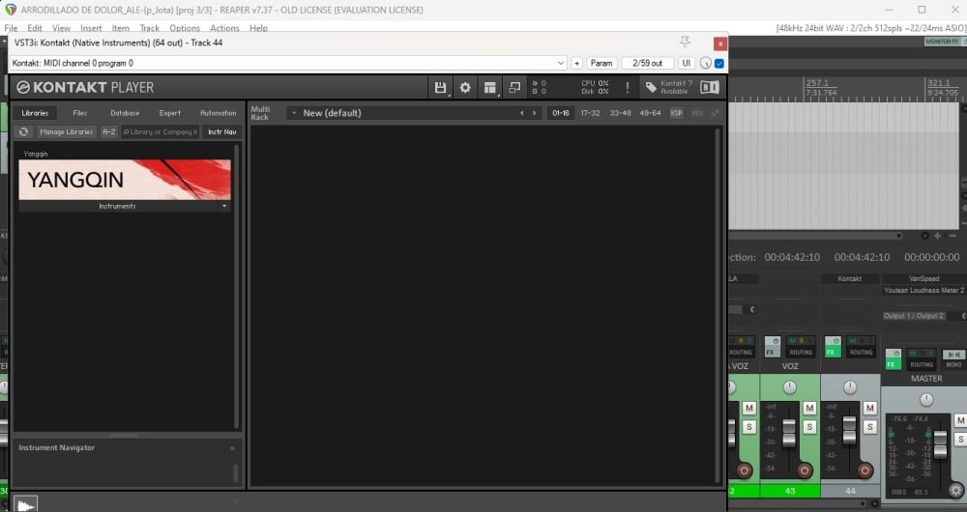
Task: Open REAPER Actions menu
Action: (224, 28)
